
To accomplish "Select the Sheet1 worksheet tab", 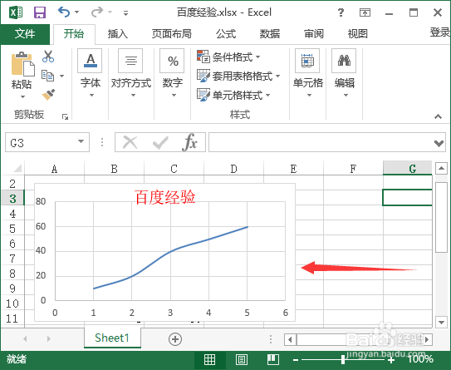I will (x=112, y=338).
